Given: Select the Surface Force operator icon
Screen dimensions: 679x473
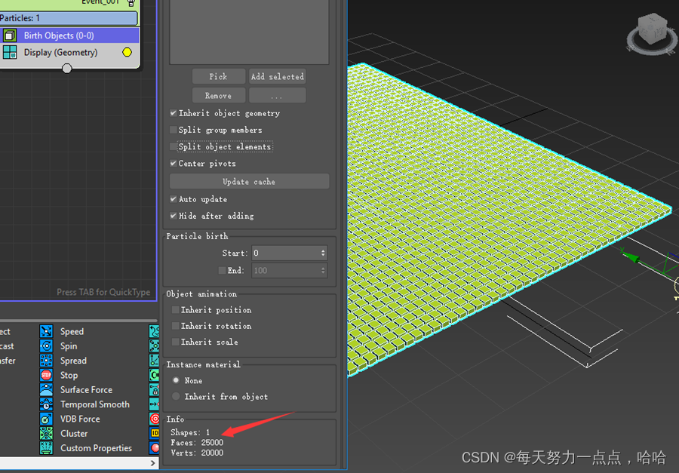Looking at the screenshot, I should [47, 389].
